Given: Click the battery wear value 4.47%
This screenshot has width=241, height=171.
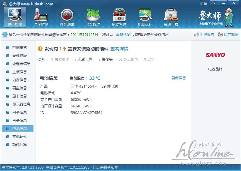Looking at the screenshot, I should click(76, 93).
